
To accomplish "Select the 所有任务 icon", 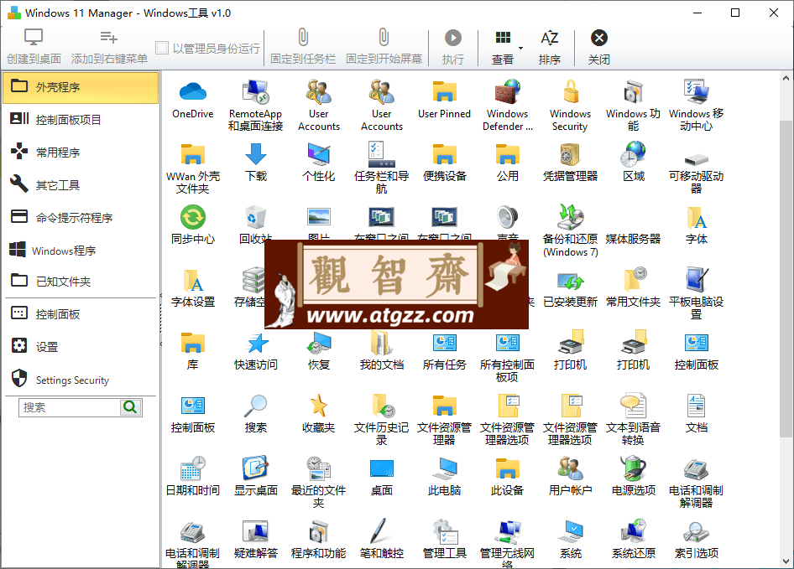I will [x=444, y=343].
